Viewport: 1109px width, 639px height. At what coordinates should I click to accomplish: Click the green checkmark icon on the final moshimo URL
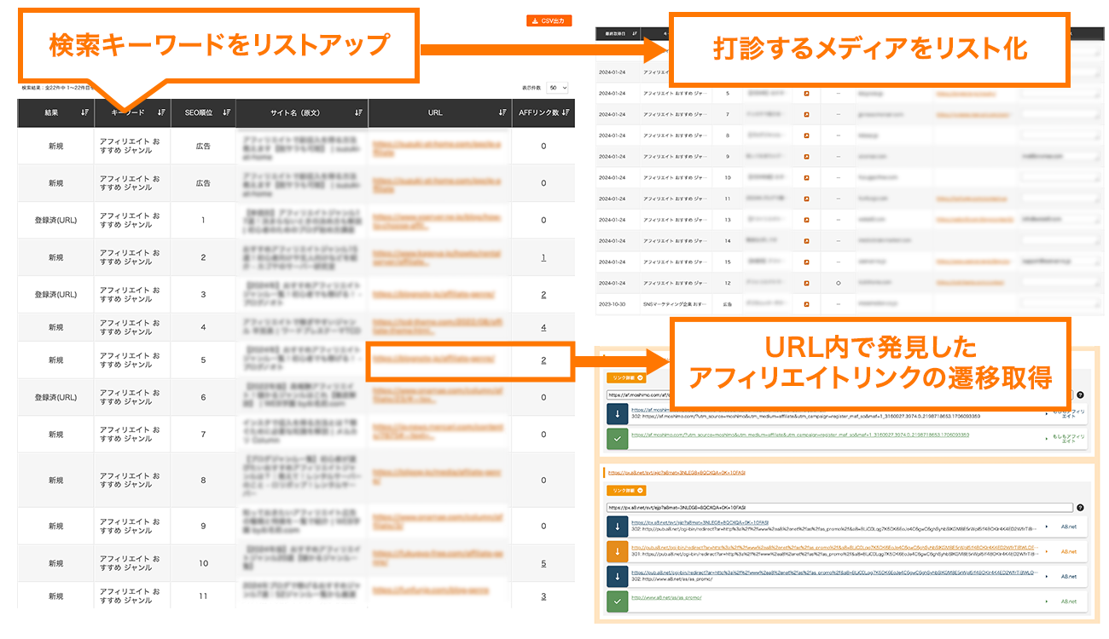[616, 438]
